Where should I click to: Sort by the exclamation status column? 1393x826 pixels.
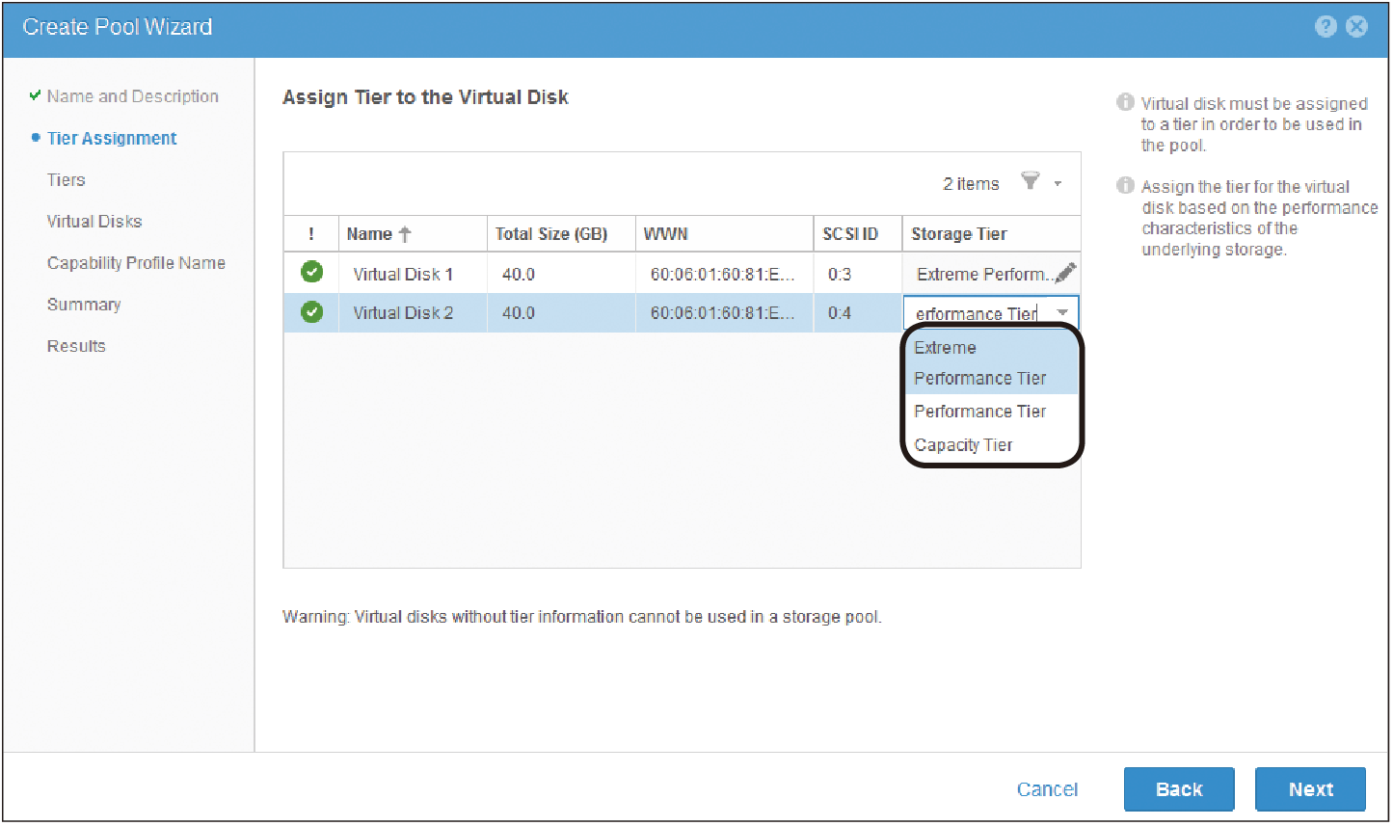(311, 233)
